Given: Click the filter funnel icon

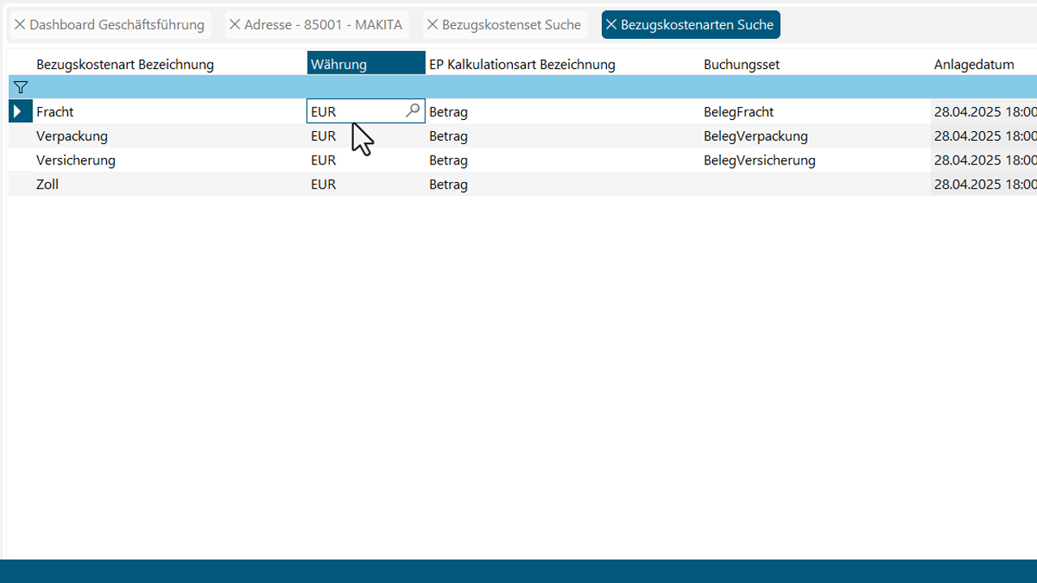Looking at the screenshot, I should coord(21,87).
